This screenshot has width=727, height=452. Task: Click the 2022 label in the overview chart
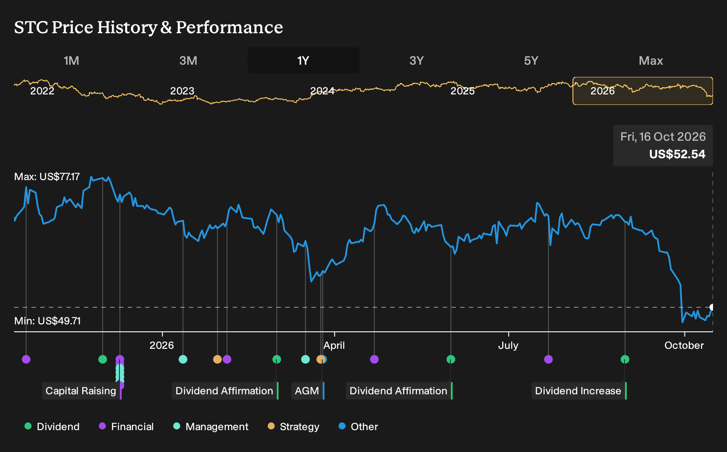point(42,91)
